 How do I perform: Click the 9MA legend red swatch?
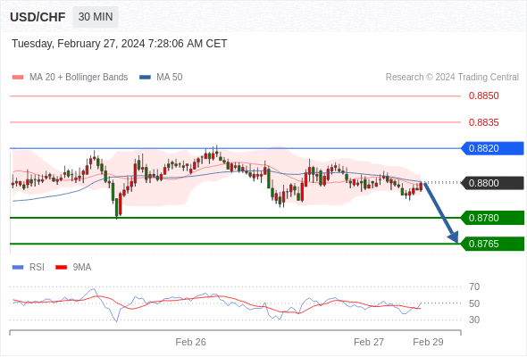coord(61,268)
